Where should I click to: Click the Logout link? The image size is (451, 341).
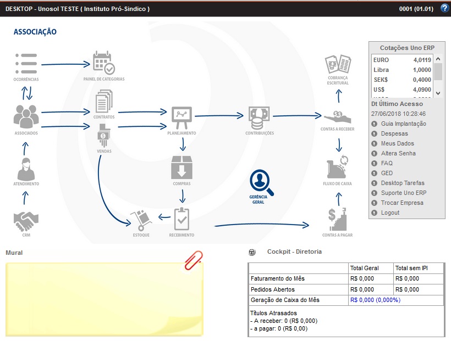pos(390,213)
